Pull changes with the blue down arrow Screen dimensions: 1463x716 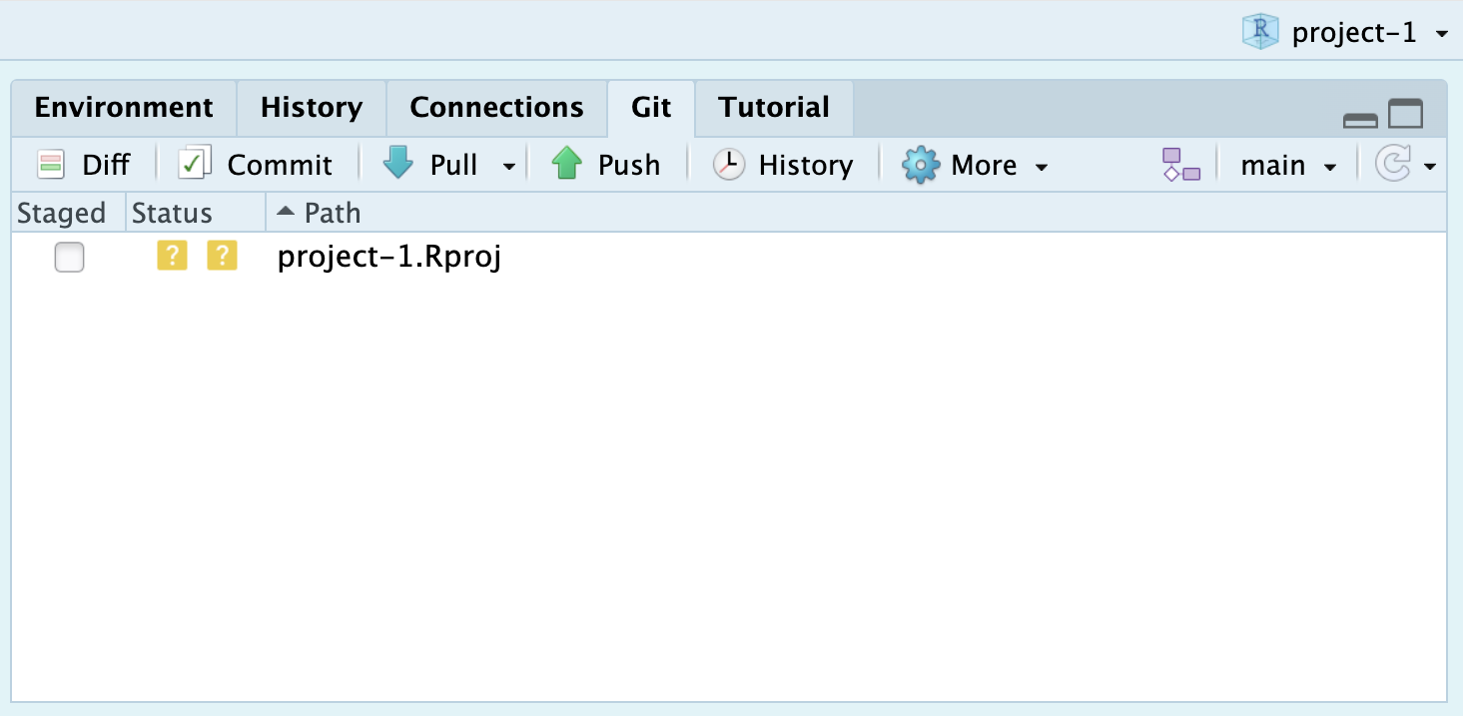pyautogui.click(x=398, y=164)
